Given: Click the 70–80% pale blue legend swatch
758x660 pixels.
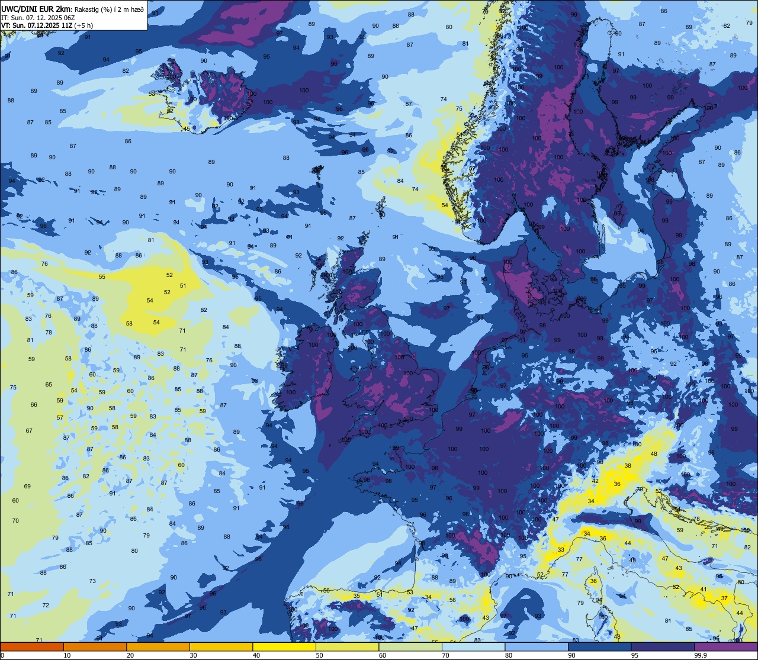Looking at the screenshot, I should 473,646.
